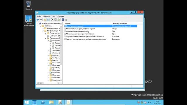Expand the Журнал с... tree node
The image size is (187, 105).
[x=48, y=53]
